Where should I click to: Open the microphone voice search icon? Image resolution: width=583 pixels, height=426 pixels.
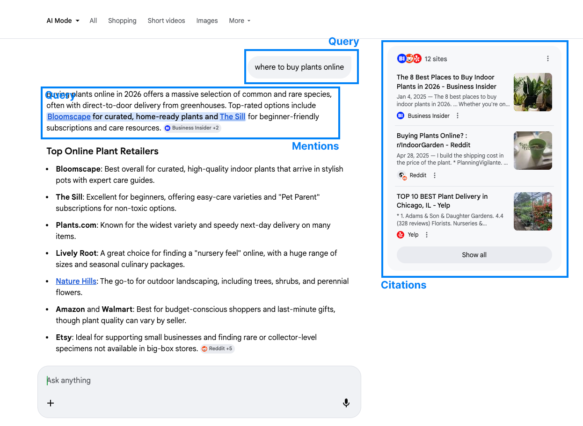point(346,403)
